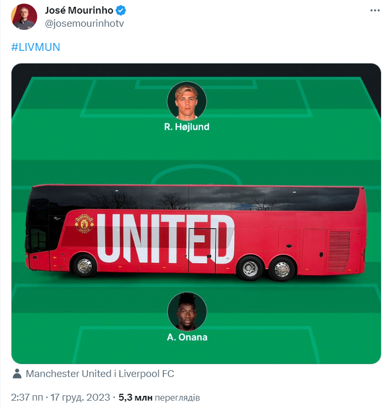The width and height of the screenshot is (392, 409).
Task: Click the bus's rear double wheels
Action: tap(266, 269)
